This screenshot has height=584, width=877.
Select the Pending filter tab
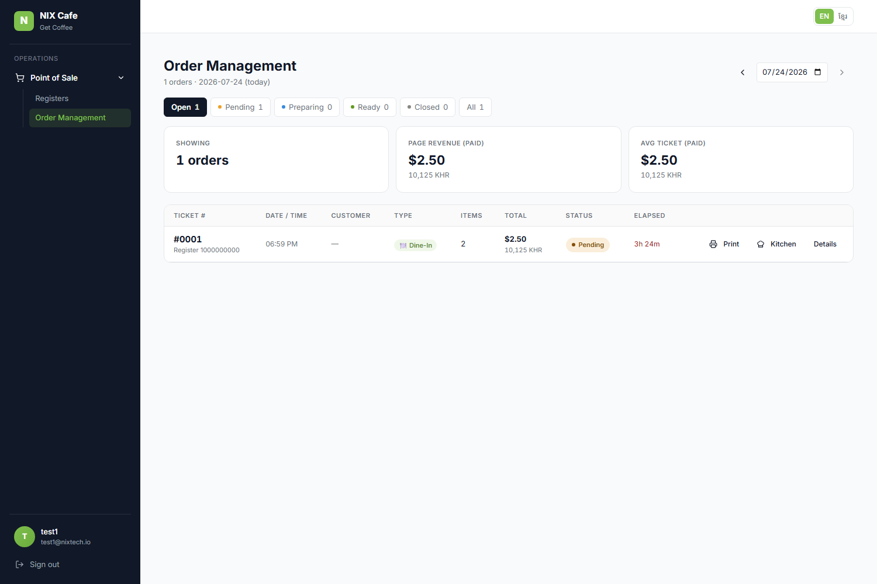pyautogui.click(x=240, y=107)
